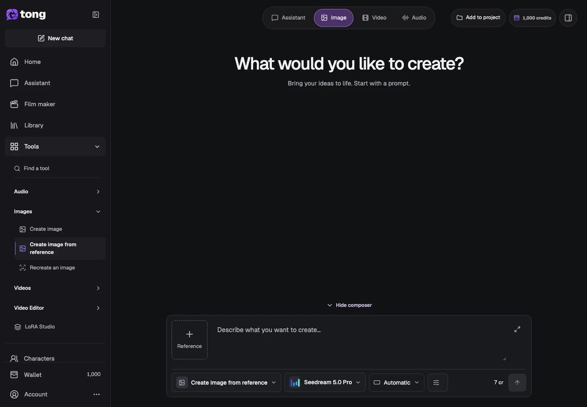Open the Seedream 5.0 Pro model dropdown
The width and height of the screenshot is (587, 407).
[325, 383]
